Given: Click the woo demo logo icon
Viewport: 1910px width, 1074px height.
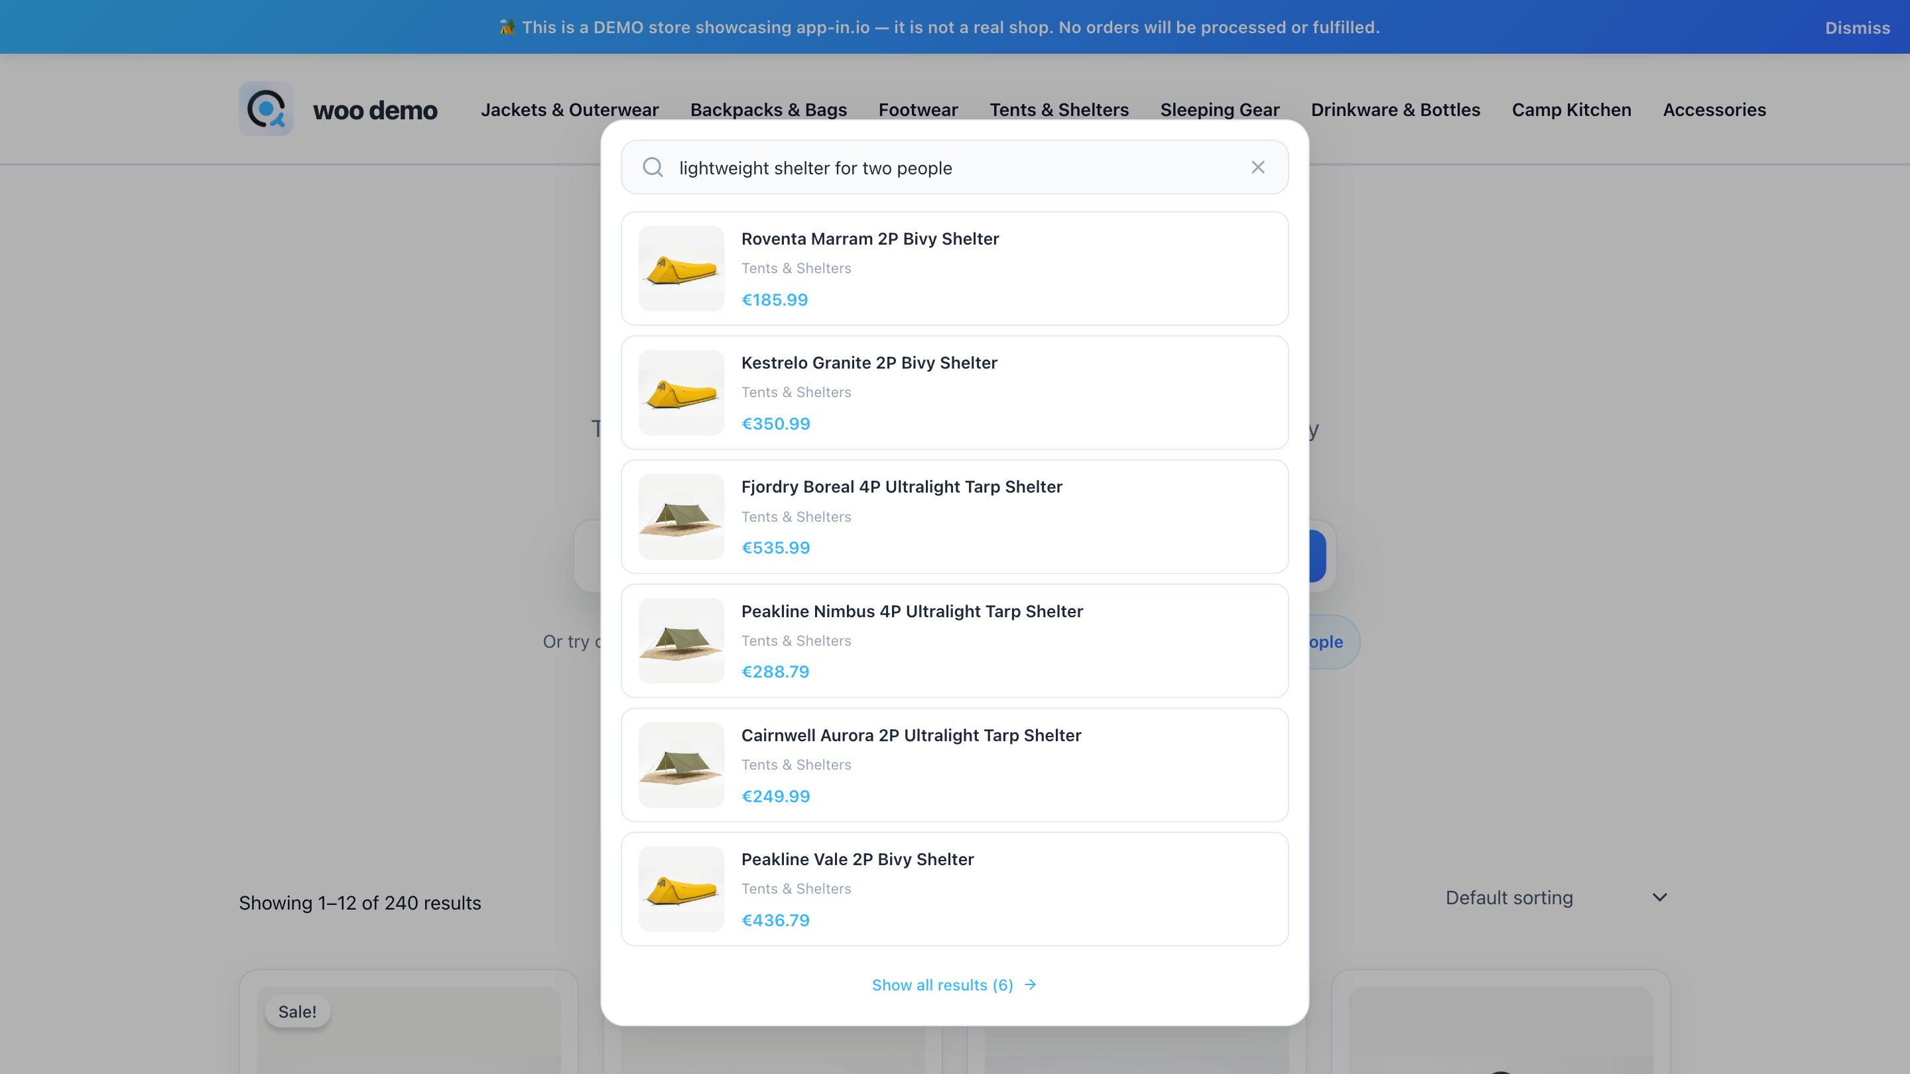Looking at the screenshot, I should [x=265, y=109].
